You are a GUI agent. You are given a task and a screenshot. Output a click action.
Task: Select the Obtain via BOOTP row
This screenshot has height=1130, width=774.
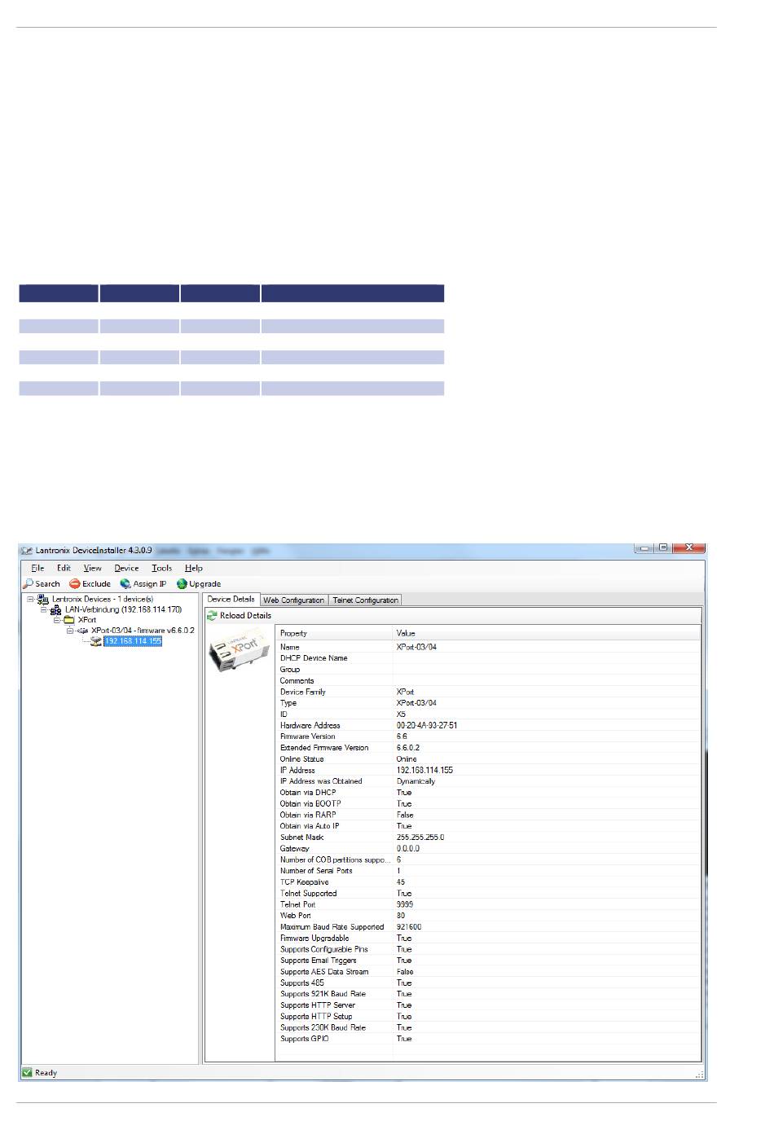click(x=488, y=804)
